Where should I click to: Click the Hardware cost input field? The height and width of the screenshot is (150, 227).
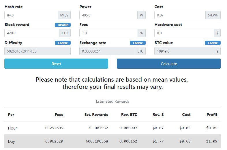click(x=184, y=33)
